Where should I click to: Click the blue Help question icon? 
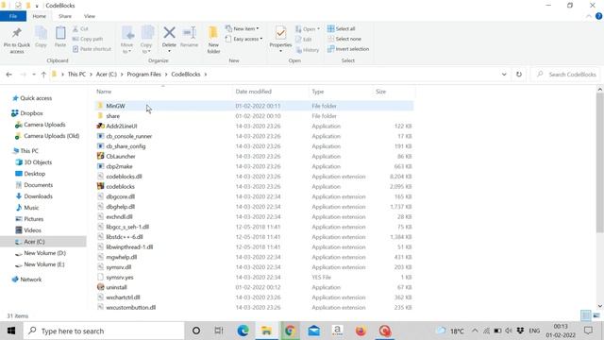[x=598, y=16]
